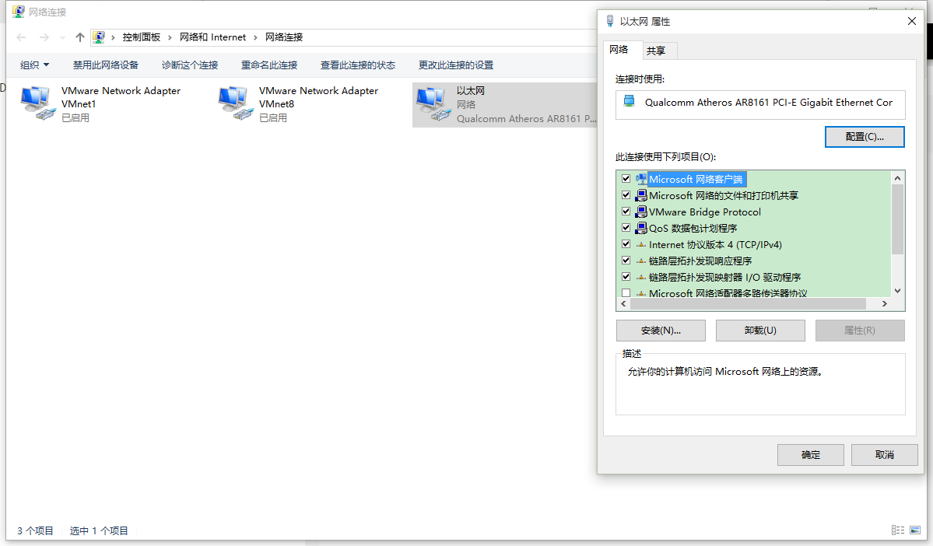This screenshot has width=933, height=546.
Task: Click the Microsoft 网络客户端 item icon
Action: pyautogui.click(x=641, y=179)
